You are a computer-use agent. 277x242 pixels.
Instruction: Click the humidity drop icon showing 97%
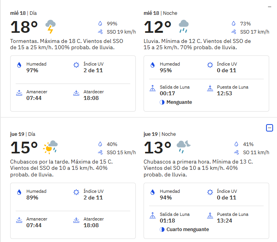pyautogui.click(x=19, y=65)
